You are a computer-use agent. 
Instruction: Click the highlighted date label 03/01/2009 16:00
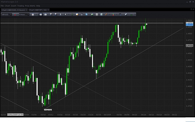coord(15,115)
